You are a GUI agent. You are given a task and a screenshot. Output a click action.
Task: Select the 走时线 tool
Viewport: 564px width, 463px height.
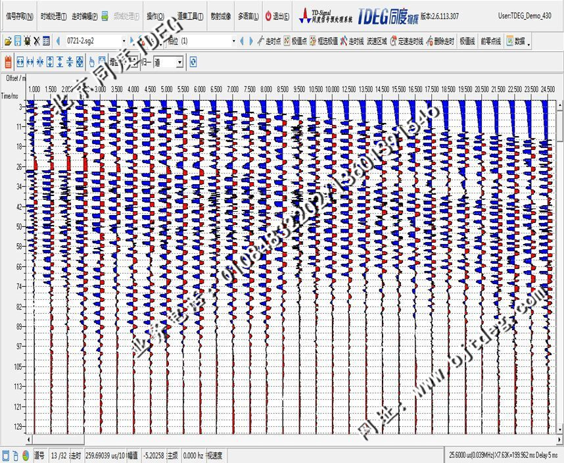pyautogui.click(x=352, y=41)
